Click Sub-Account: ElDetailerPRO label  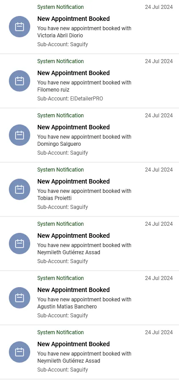click(70, 99)
